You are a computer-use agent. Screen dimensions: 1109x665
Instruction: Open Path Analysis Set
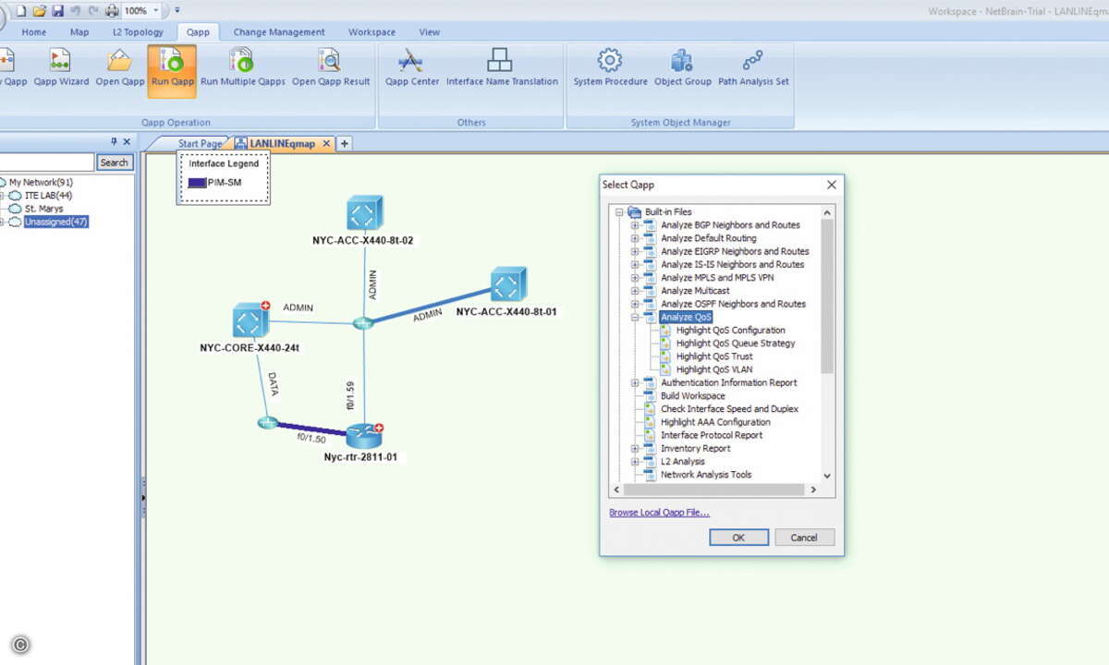pyautogui.click(x=753, y=69)
